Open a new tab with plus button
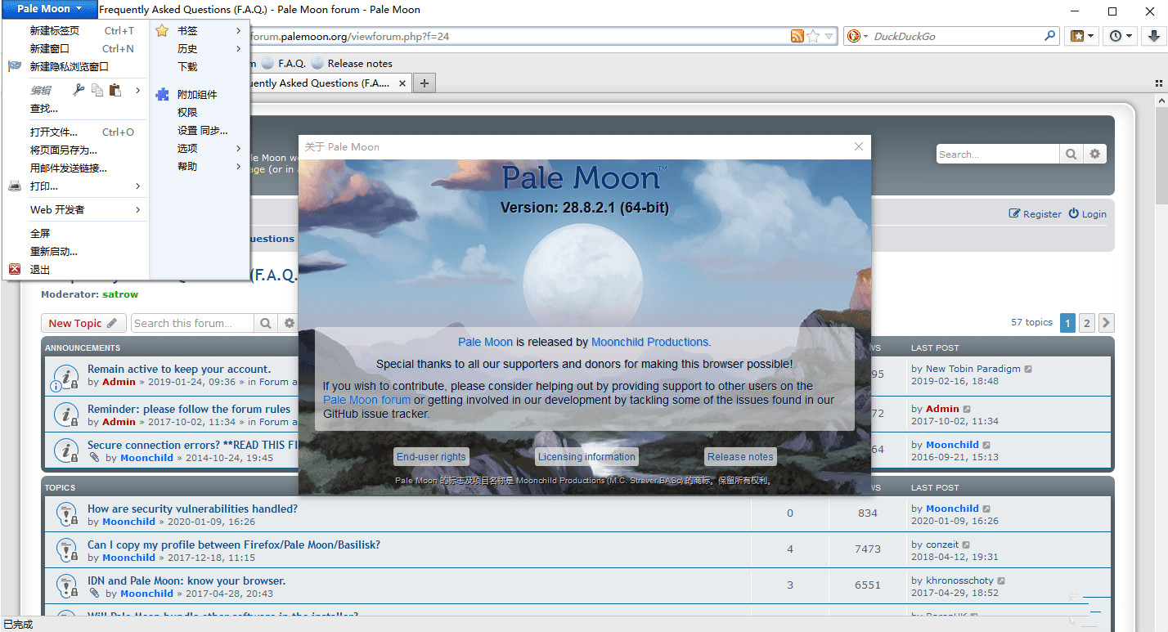This screenshot has width=1168, height=632. 424,83
